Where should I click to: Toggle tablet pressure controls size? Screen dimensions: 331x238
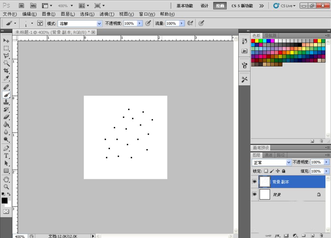(x=201, y=23)
